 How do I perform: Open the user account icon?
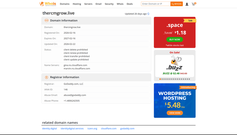[x=187, y=4]
